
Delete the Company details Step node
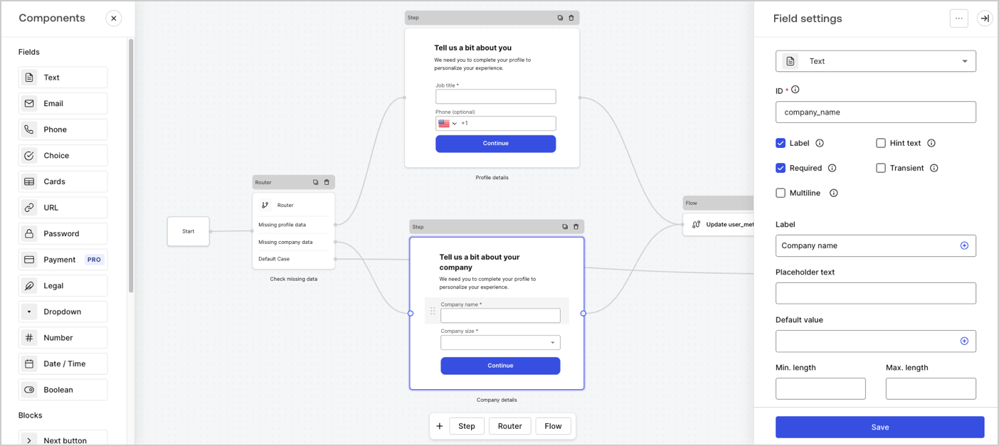576,226
